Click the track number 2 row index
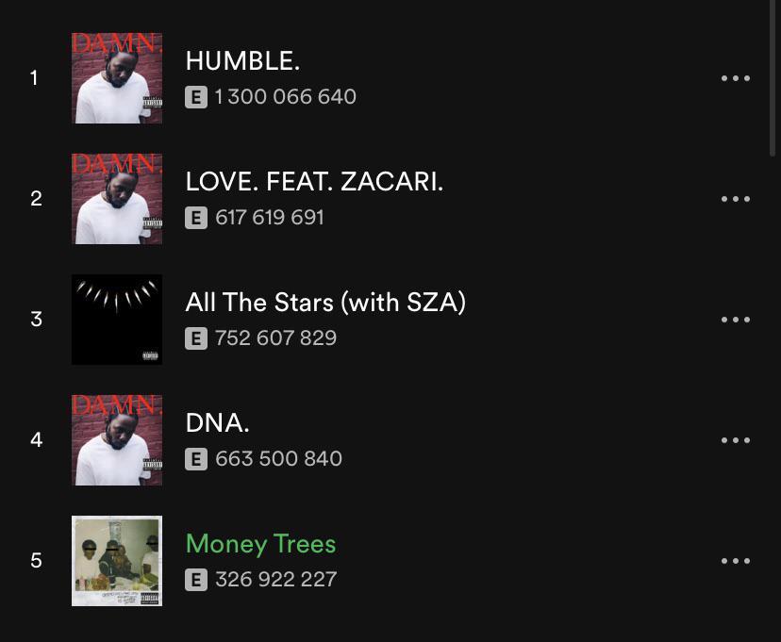The height and width of the screenshot is (642, 781). (36, 199)
